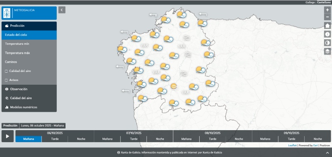Enable the Calidad del aire checkbox
The height and width of the screenshot is (157, 332).
point(6,71)
